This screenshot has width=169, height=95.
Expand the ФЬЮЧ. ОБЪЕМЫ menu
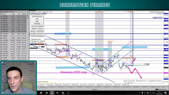pos(37,31)
